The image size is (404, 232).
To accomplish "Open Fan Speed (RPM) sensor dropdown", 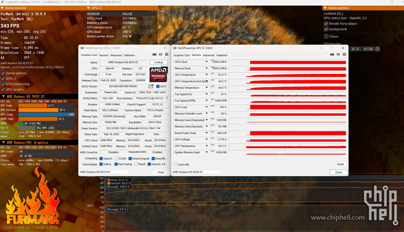I will pyautogui.click(x=207, y=100).
